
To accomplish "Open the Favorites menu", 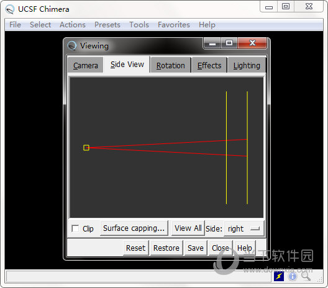I will (x=174, y=25).
